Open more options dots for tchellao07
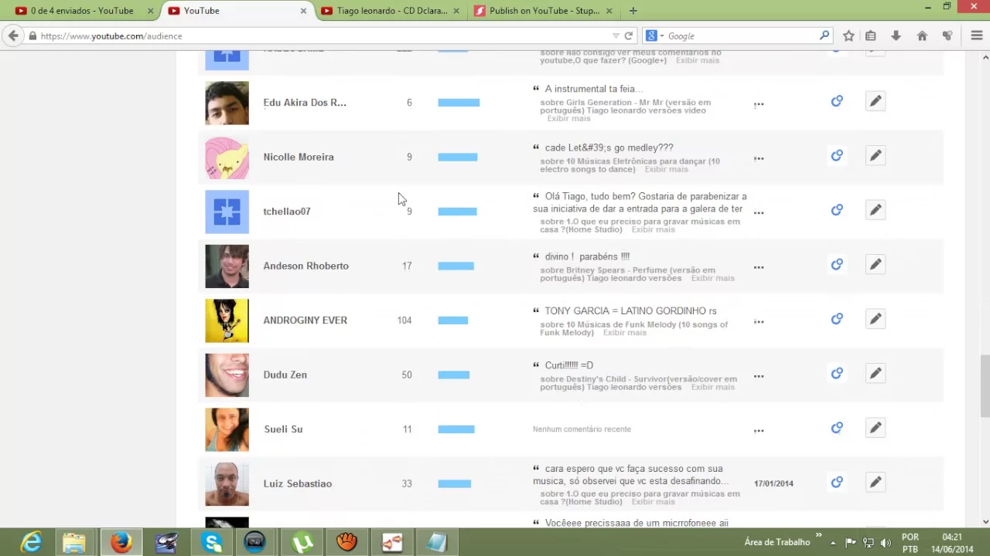990x556 pixels. pos(759,213)
